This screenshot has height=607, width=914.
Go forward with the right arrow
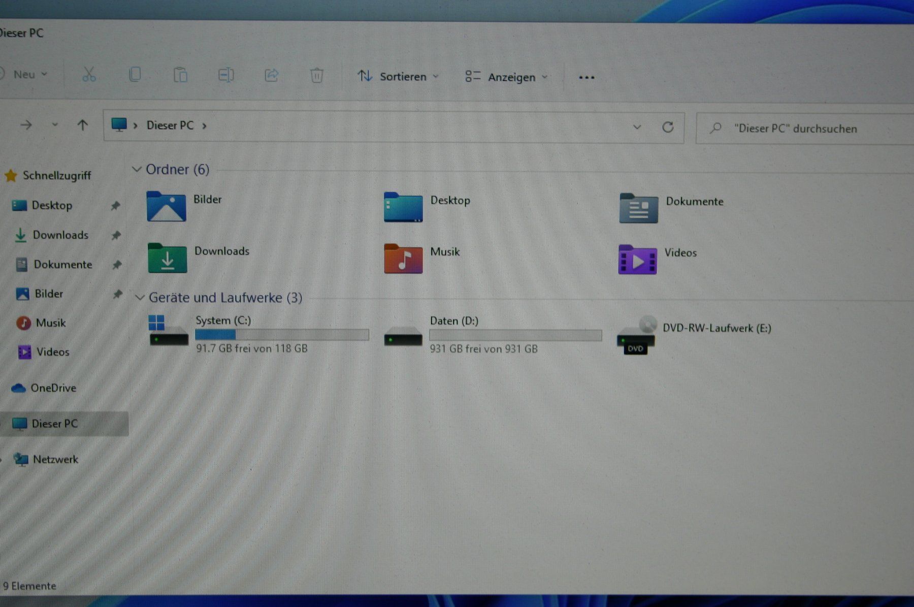click(x=26, y=124)
